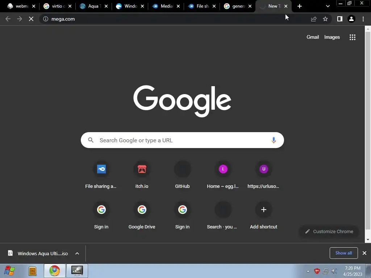Open the file manager taskbar icon
This screenshot has height=278, width=371.
point(32,271)
